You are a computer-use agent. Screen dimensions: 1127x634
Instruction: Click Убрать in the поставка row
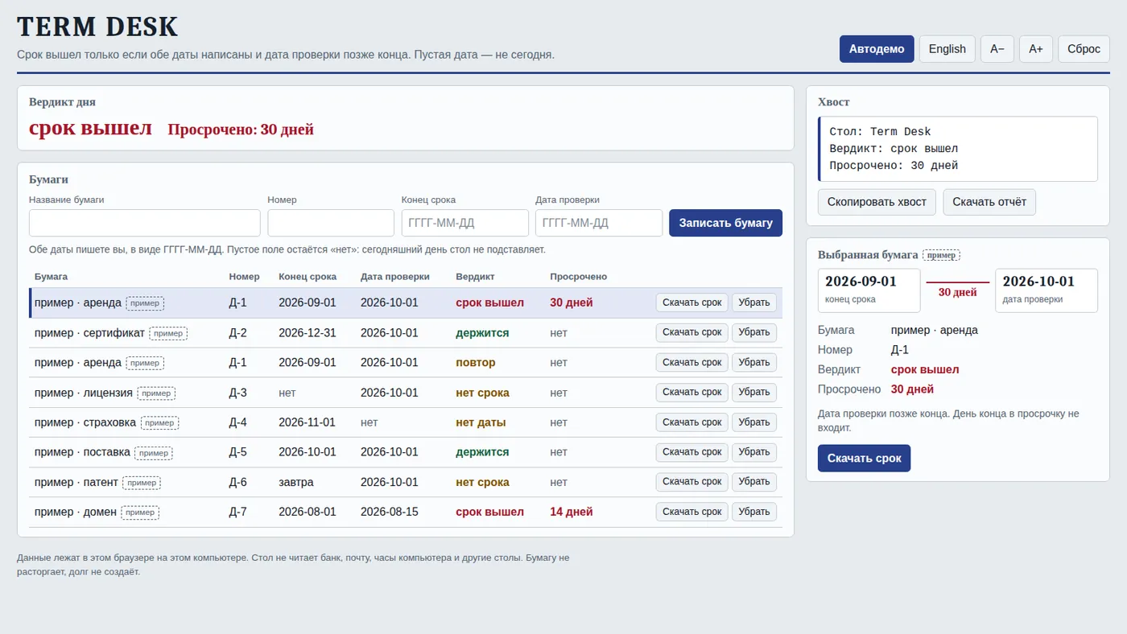[754, 452]
